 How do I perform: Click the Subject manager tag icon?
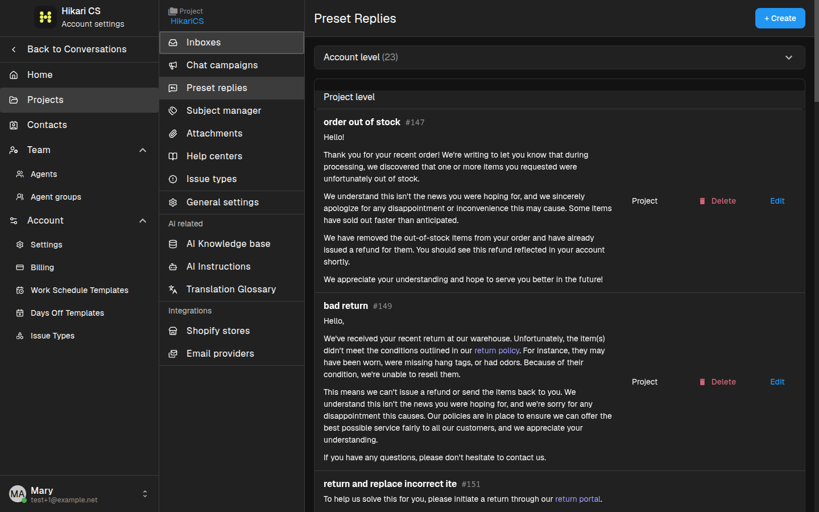pyautogui.click(x=173, y=111)
